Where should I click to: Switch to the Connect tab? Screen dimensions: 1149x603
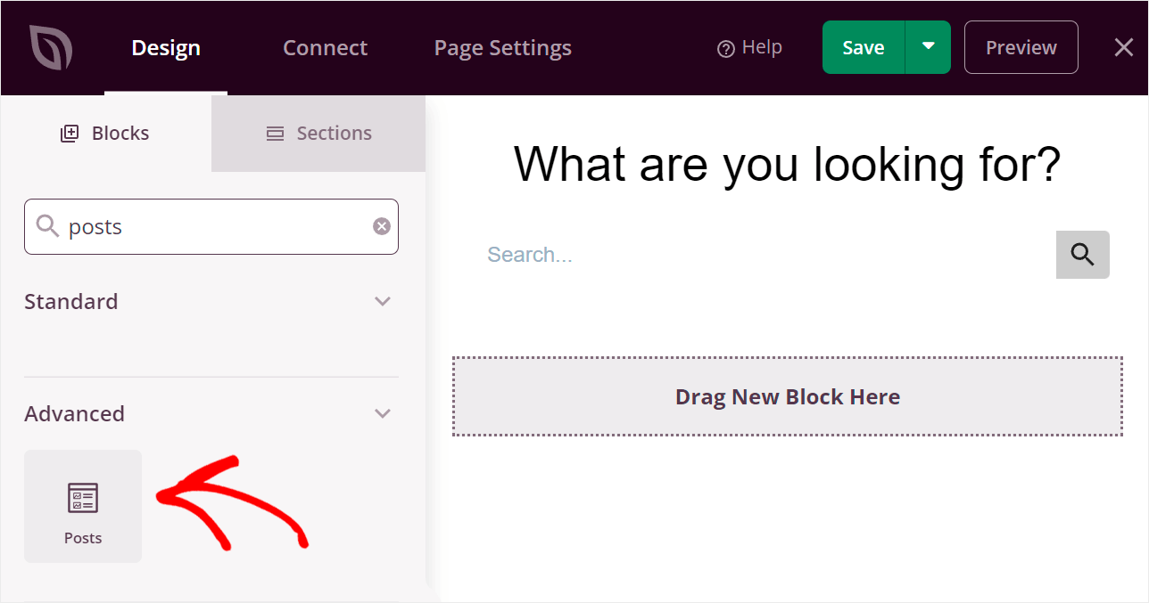[x=325, y=48]
